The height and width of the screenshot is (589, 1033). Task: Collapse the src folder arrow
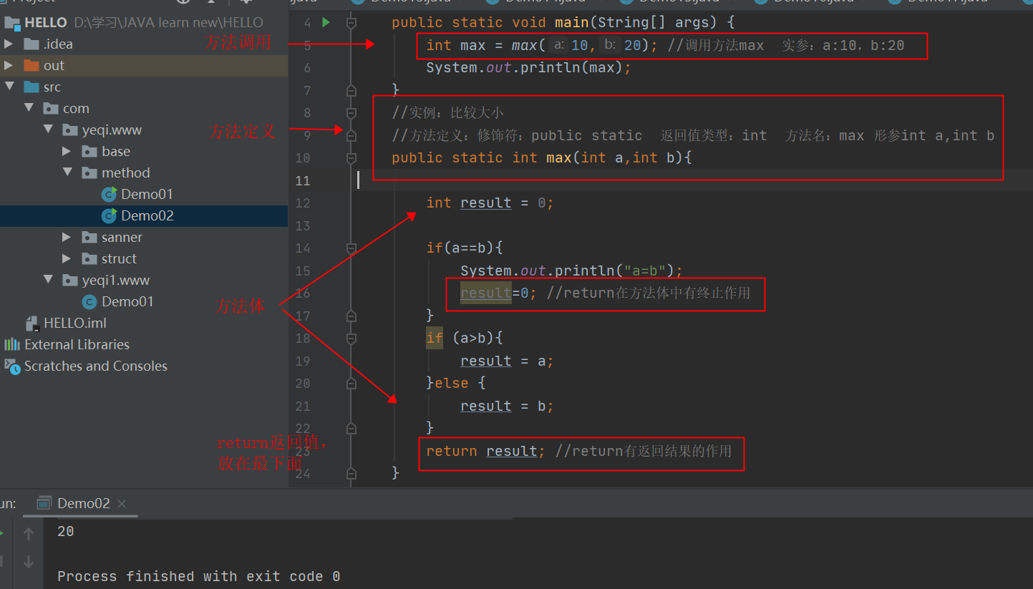click(9, 87)
